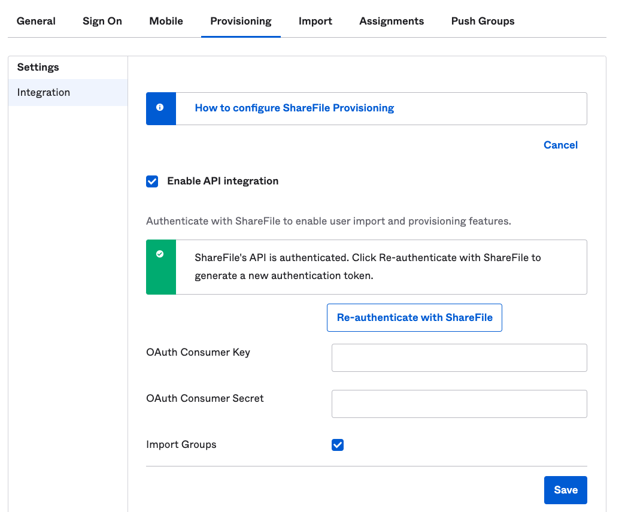Open the Sign On tab
Image resolution: width=625 pixels, height=512 pixels.
(102, 21)
